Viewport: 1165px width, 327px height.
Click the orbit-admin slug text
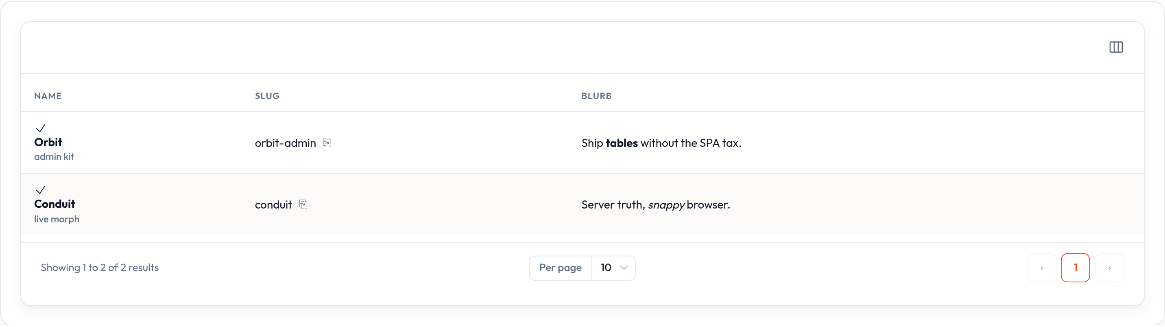(286, 144)
